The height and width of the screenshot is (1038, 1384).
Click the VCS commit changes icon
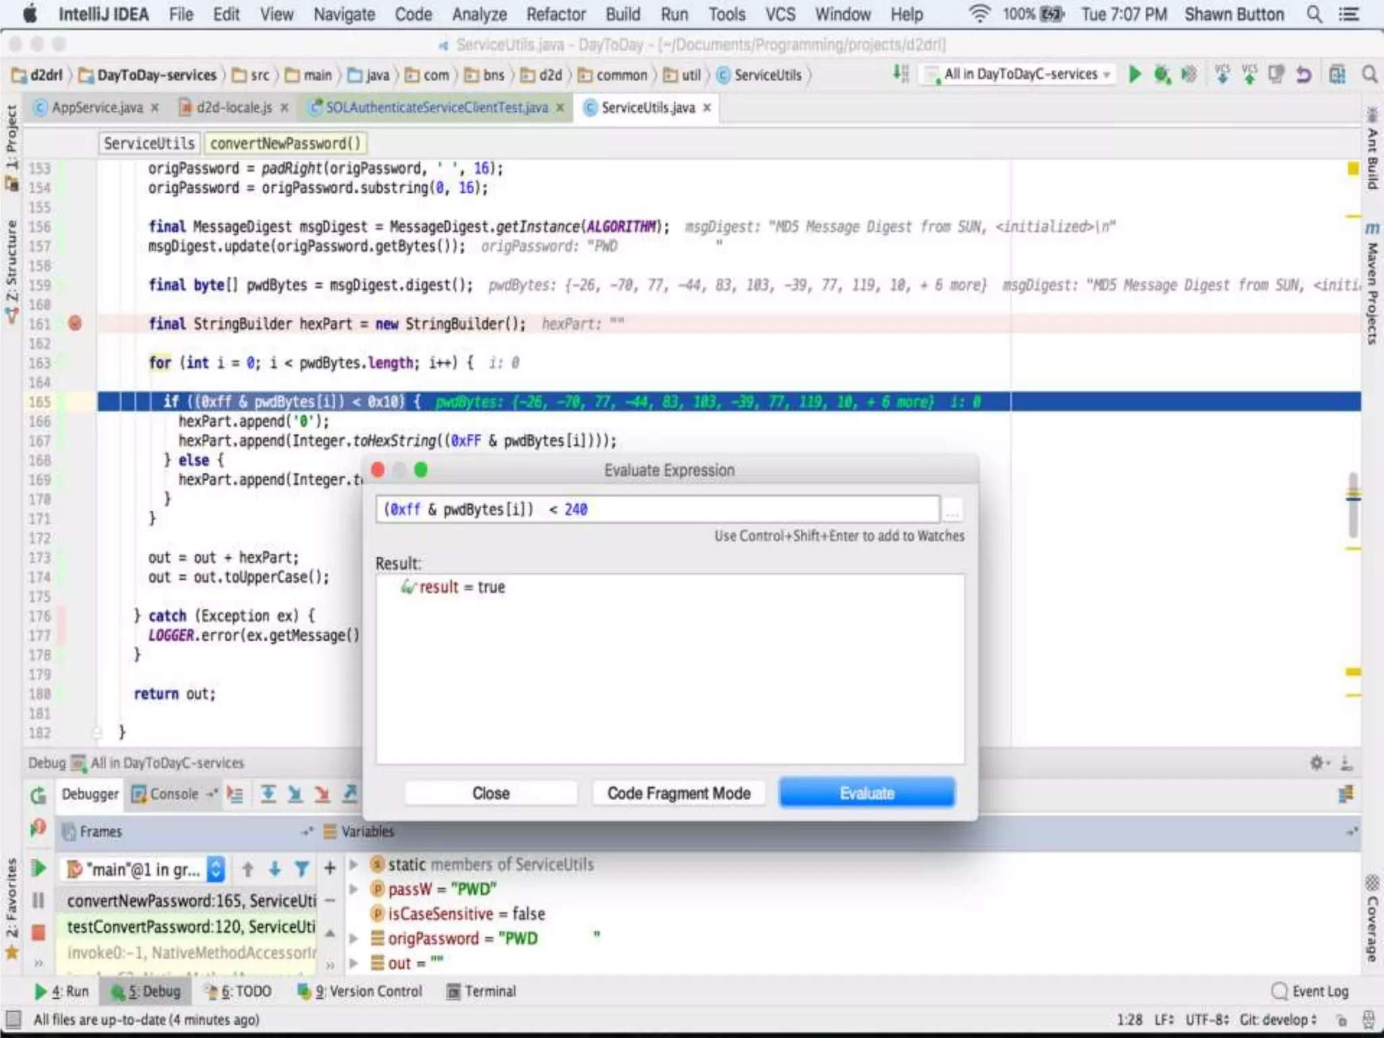1249,74
